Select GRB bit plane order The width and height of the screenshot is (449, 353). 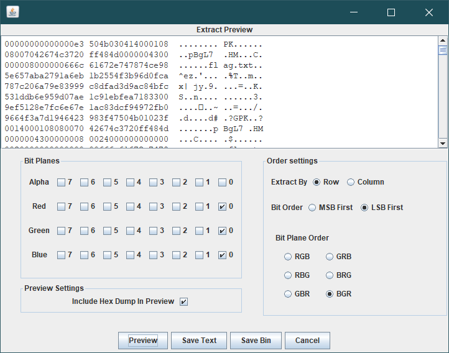click(330, 257)
